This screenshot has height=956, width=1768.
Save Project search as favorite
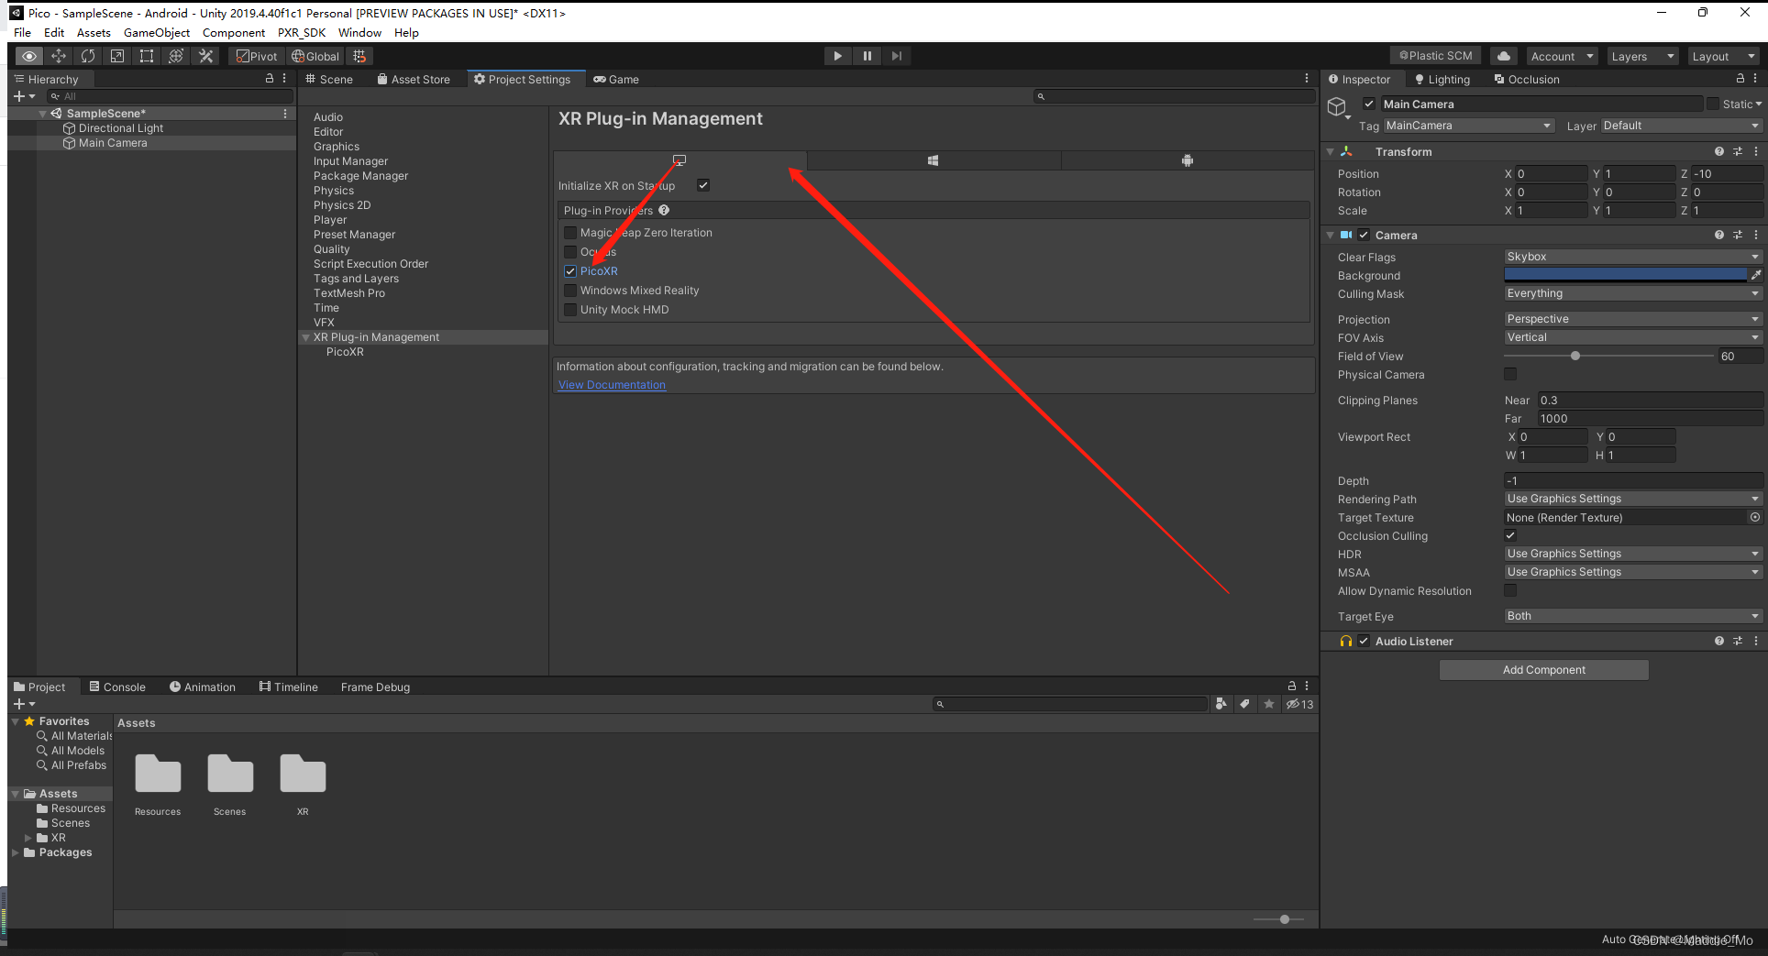click(x=1269, y=704)
